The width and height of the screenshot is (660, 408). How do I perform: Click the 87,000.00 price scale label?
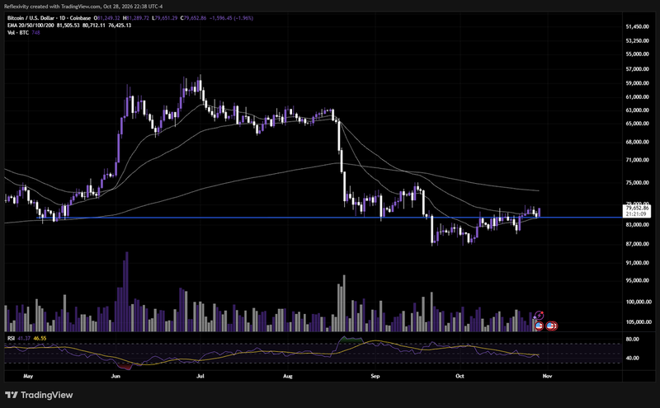637,244
